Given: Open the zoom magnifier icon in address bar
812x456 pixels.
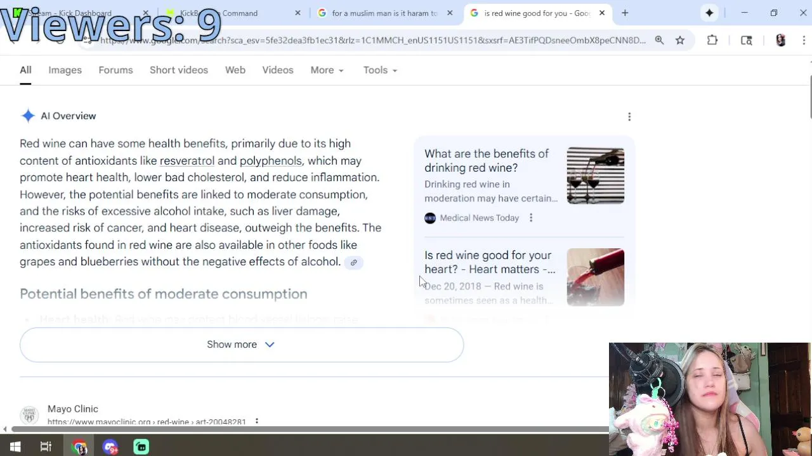Looking at the screenshot, I should tap(659, 41).
